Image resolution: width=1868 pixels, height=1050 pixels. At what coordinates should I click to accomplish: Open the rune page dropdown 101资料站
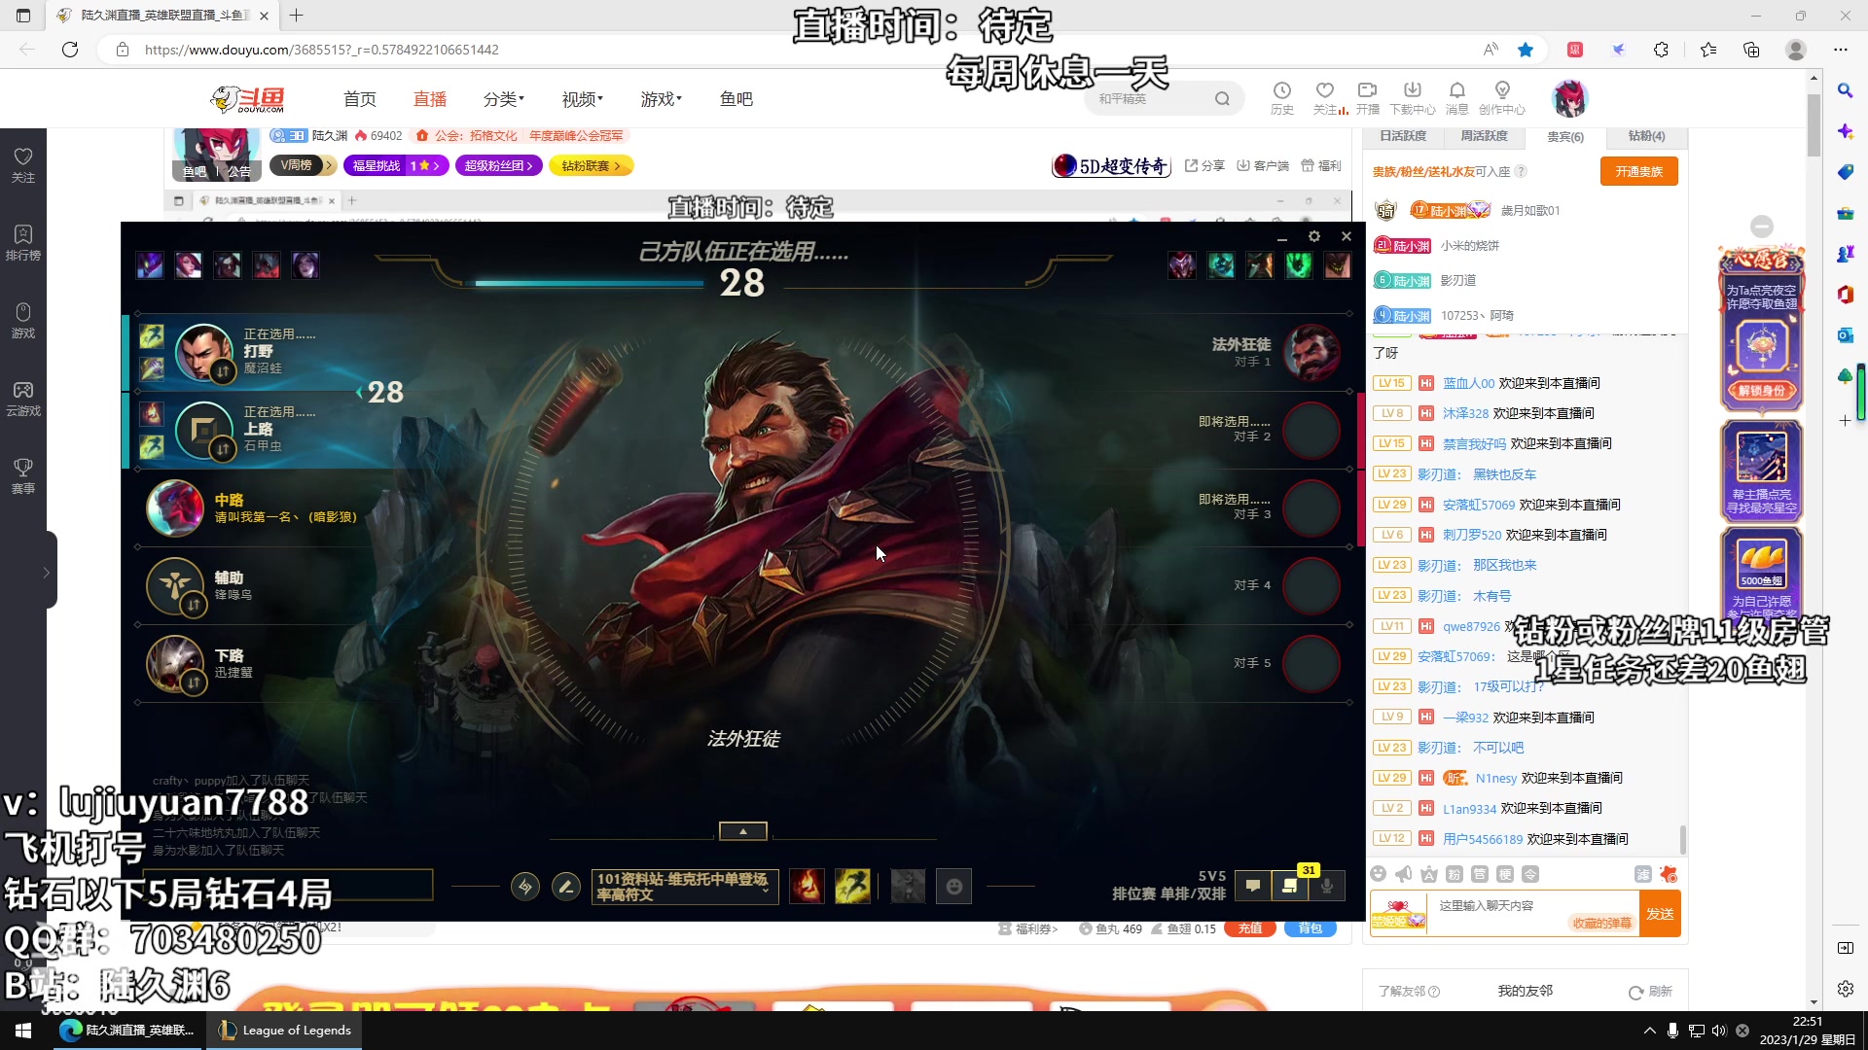pyautogui.click(x=685, y=887)
